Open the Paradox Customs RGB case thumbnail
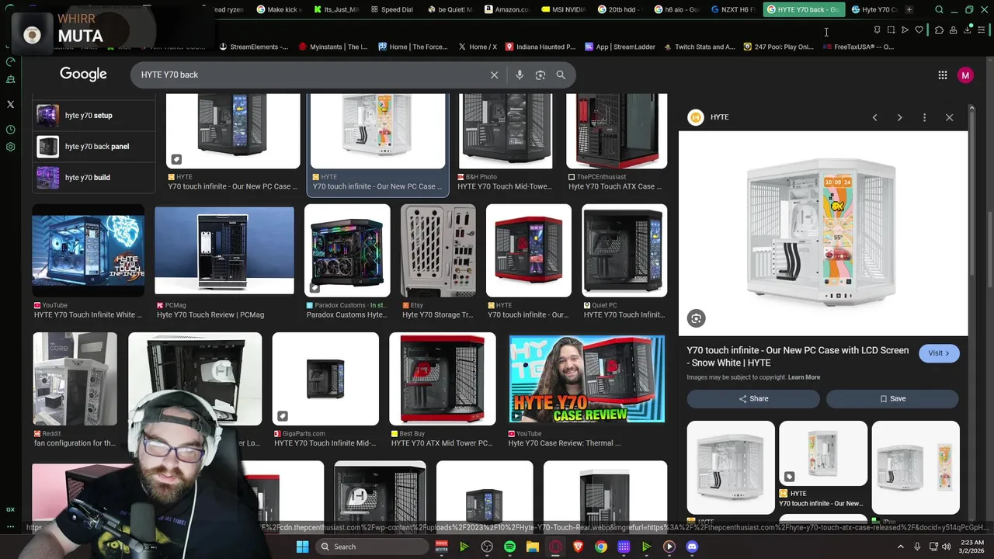The width and height of the screenshot is (994, 559). coord(347,250)
